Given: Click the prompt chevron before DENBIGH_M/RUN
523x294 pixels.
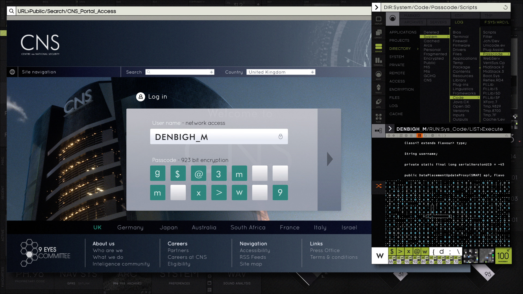Looking at the screenshot, I should coord(390,129).
